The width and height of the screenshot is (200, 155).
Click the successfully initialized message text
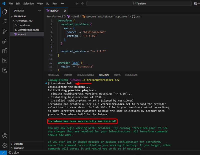pos(82,121)
